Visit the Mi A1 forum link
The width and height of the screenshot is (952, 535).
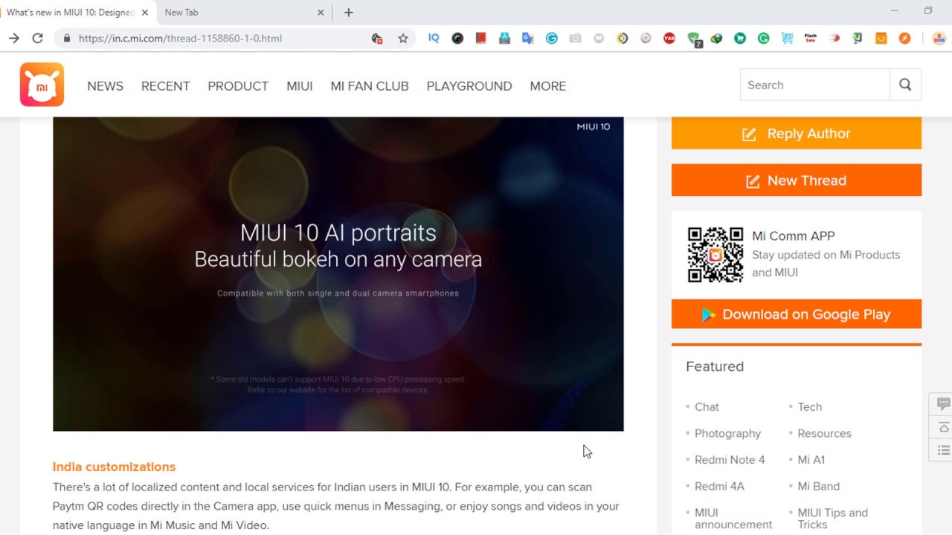click(811, 460)
